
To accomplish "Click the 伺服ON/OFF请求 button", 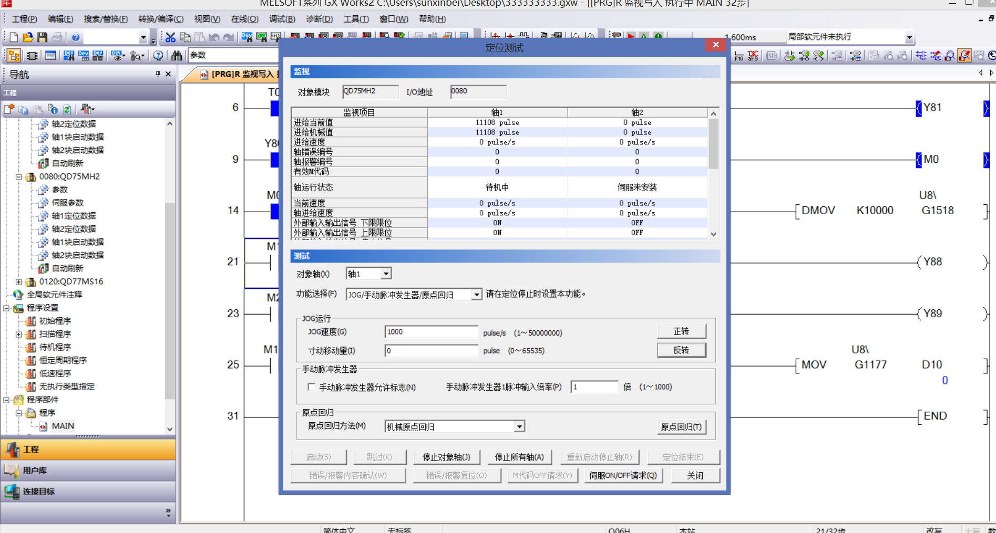I will click(623, 475).
